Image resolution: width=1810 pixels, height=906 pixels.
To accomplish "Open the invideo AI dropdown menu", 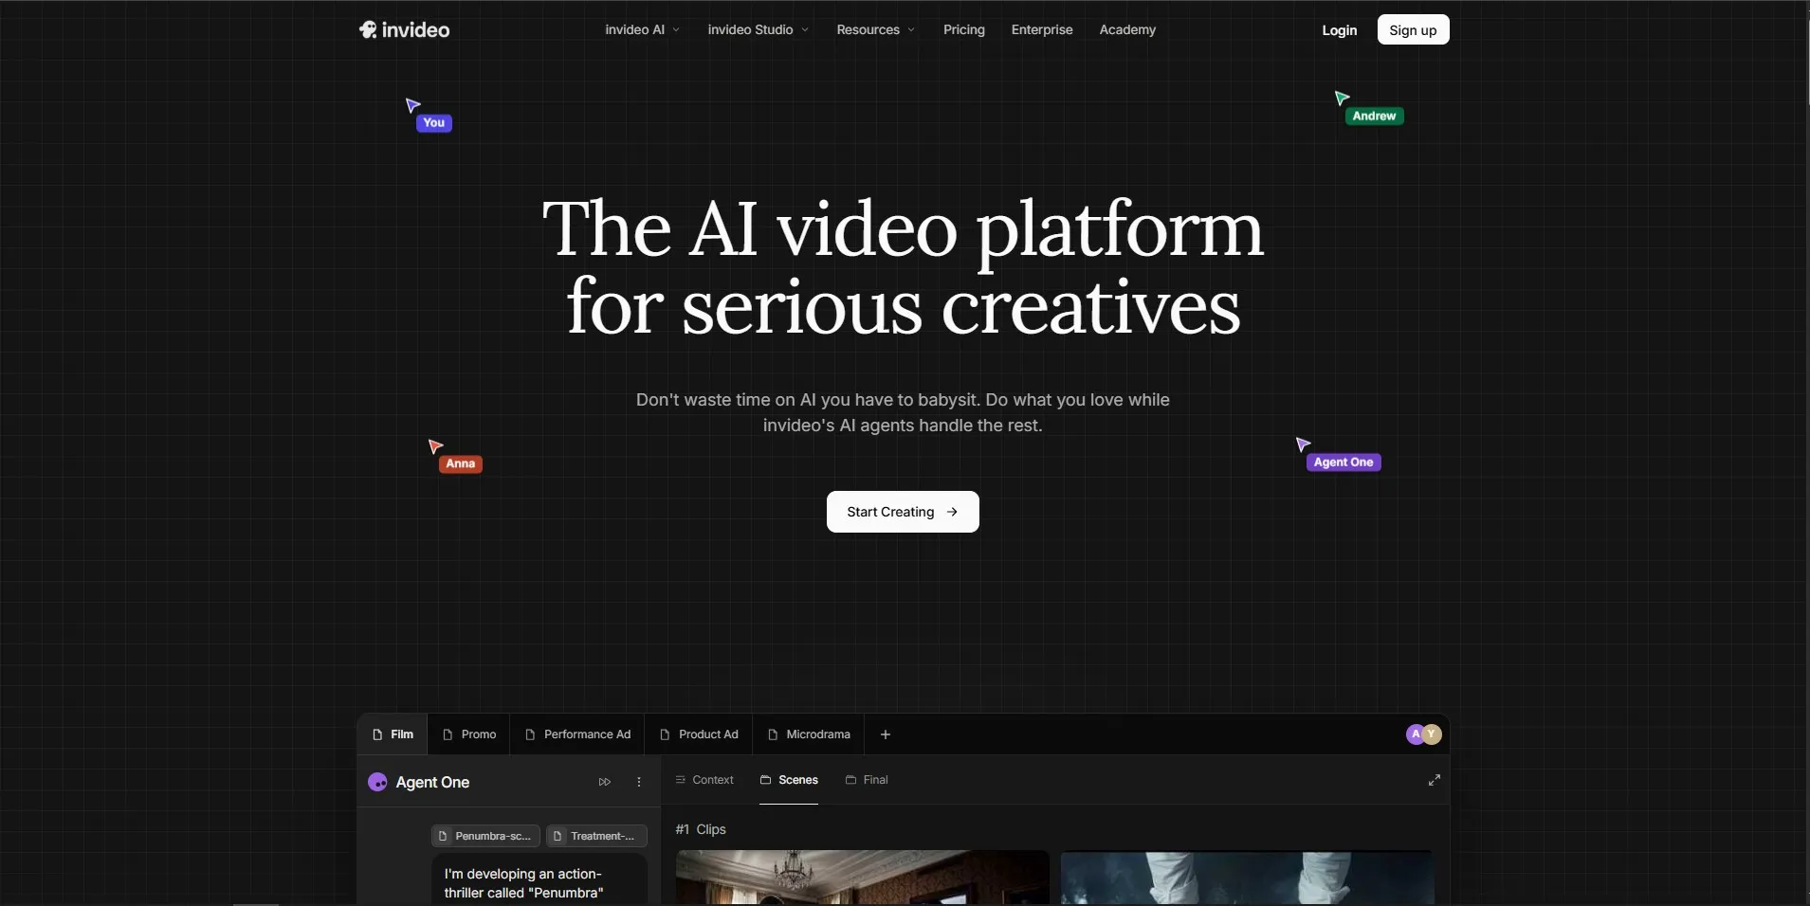I will [642, 29].
